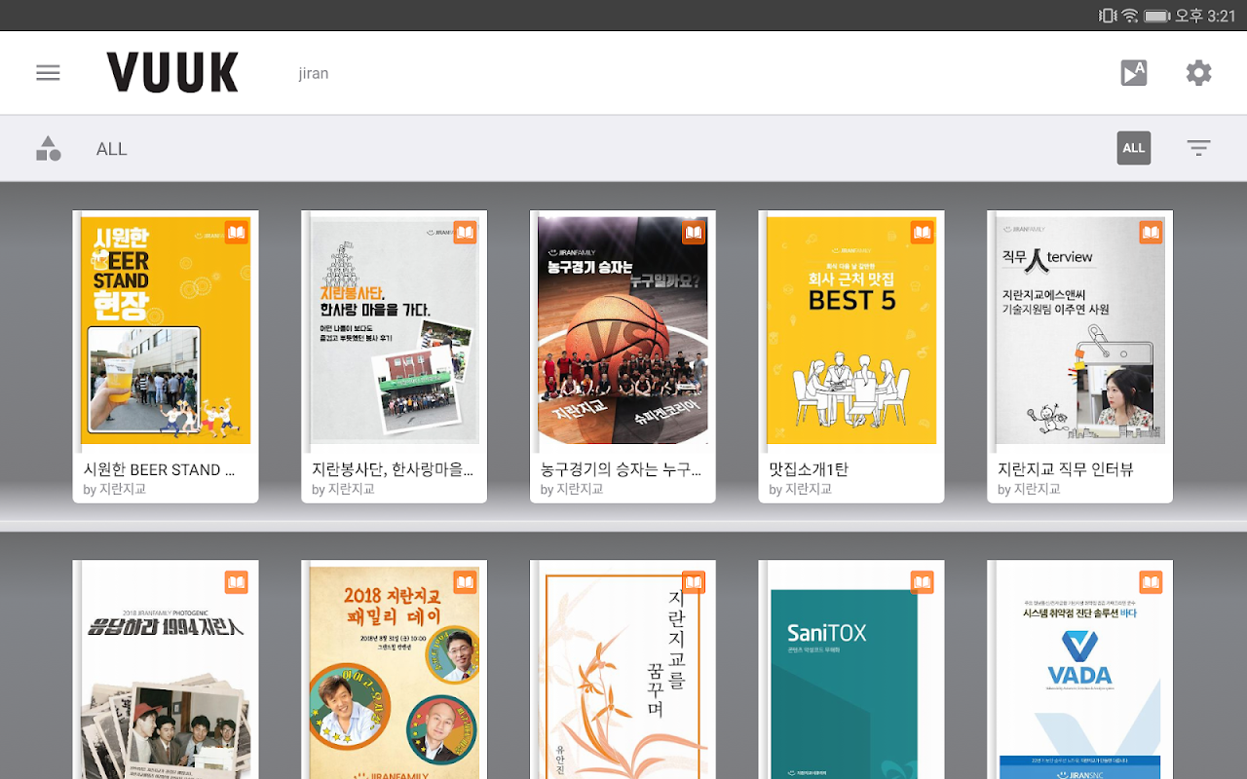Screen dimensions: 1247x779
Task: Select title '농구경기의 승자는 누구...'
Action: (621, 469)
